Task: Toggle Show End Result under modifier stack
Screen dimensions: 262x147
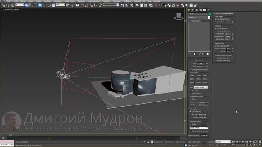Action: [x=194, y=54]
